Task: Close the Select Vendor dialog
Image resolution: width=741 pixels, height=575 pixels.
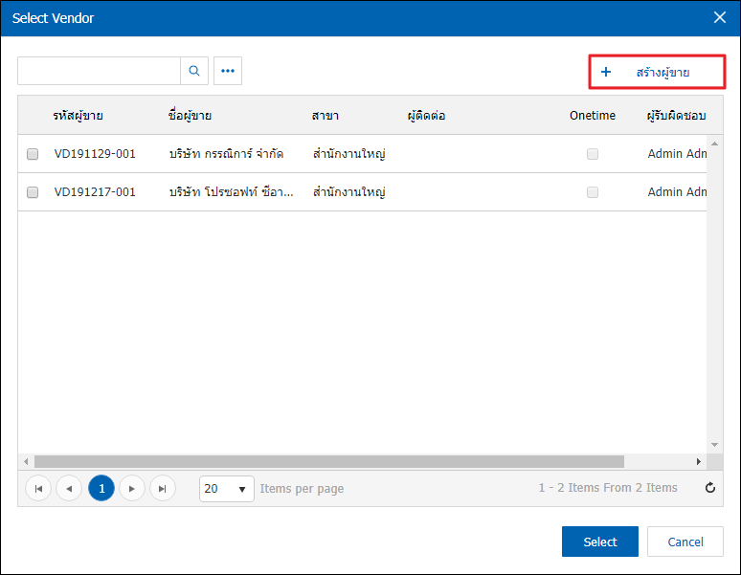Action: (x=720, y=17)
